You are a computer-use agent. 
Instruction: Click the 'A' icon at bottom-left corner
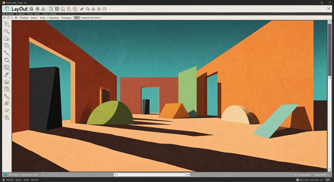3,180
